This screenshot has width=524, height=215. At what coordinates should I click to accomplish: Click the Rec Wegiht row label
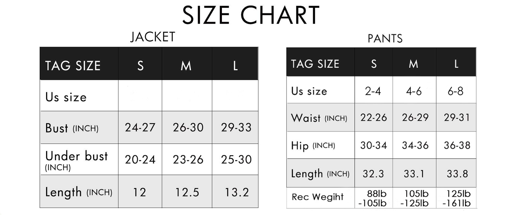pos(317,197)
